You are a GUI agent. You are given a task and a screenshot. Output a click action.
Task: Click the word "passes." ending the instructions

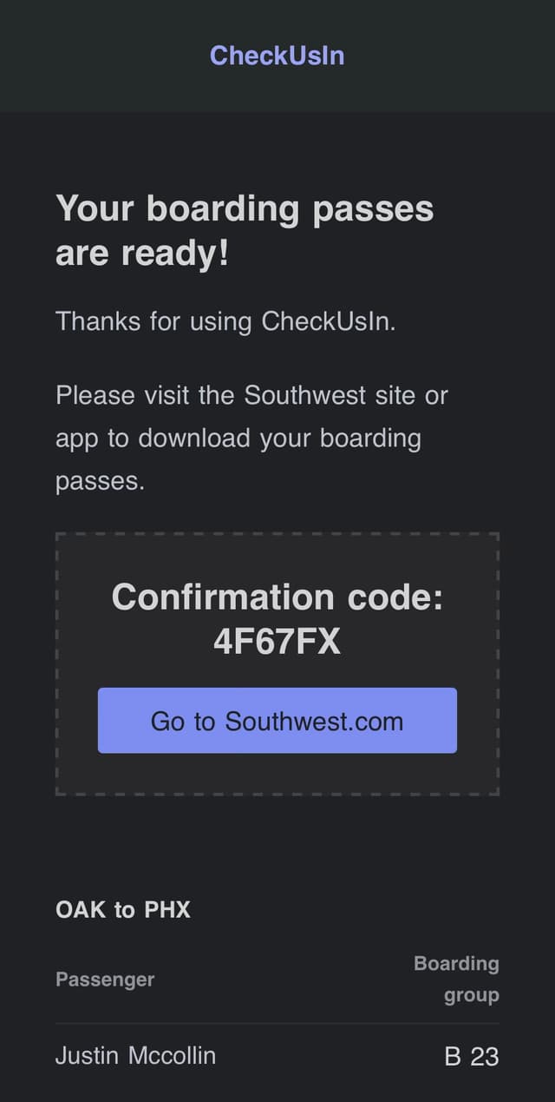pos(101,480)
